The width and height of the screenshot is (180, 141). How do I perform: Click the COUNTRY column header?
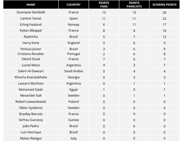[x=73, y=5]
